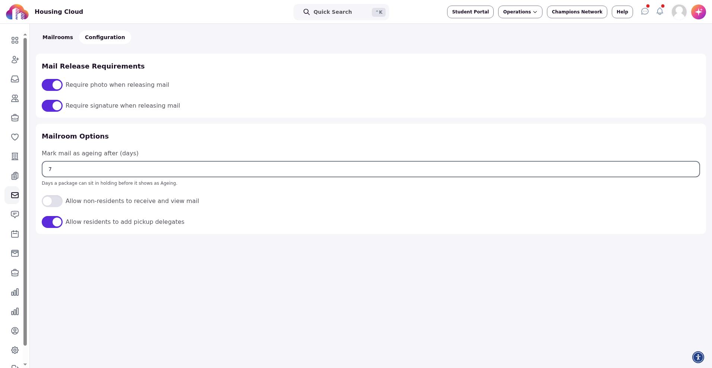Screen dimensions: 712x368
Task: Click the ageing days input field
Action: 371,169
